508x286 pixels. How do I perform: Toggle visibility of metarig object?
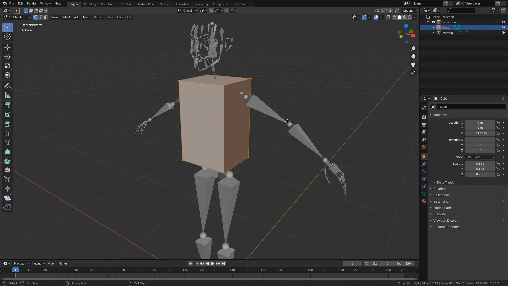tap(503, 33)
